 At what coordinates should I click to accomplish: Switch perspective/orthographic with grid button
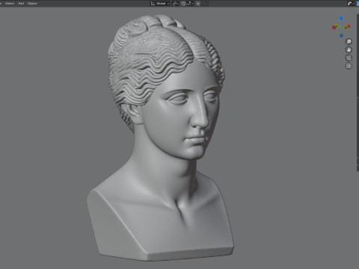point(349,66)
